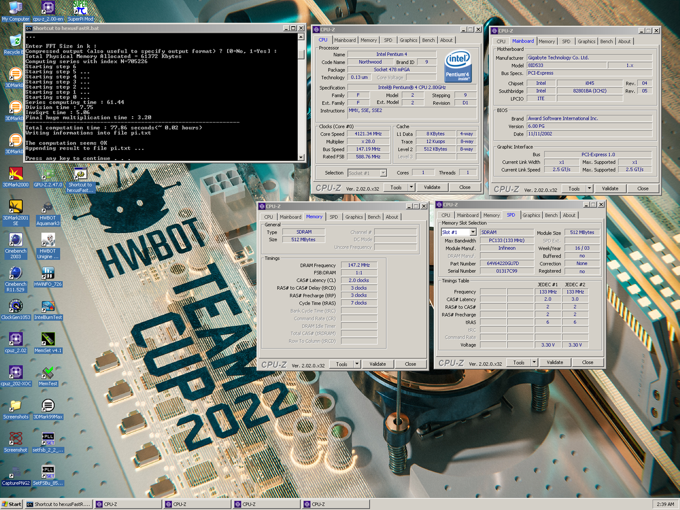This screenshot has width=680, height=510.
Task: Click the BIOS date 11/11/2002 field
Action: pyautogui.click(x=589, y=134)
